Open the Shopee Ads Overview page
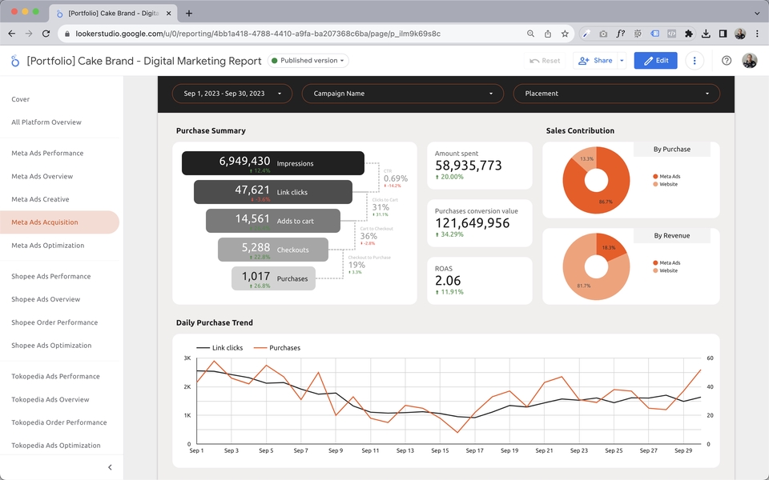 tap(46, 299)
